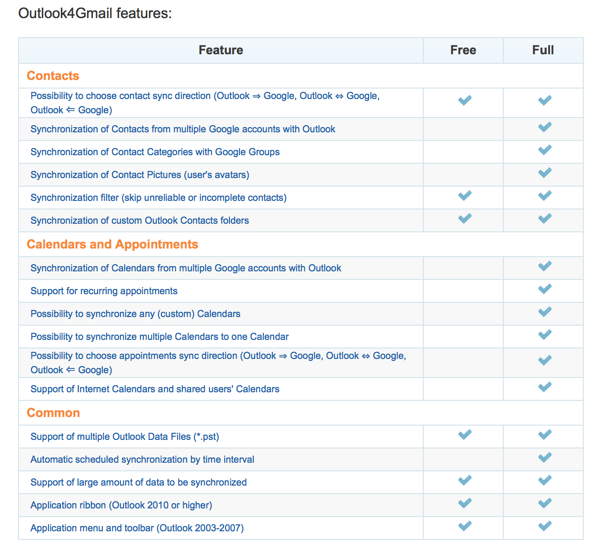This screenshot has height=557, width=600.
Task: Click Possibility to synchronize any custom Calendars
Action: tap(135, 314)
